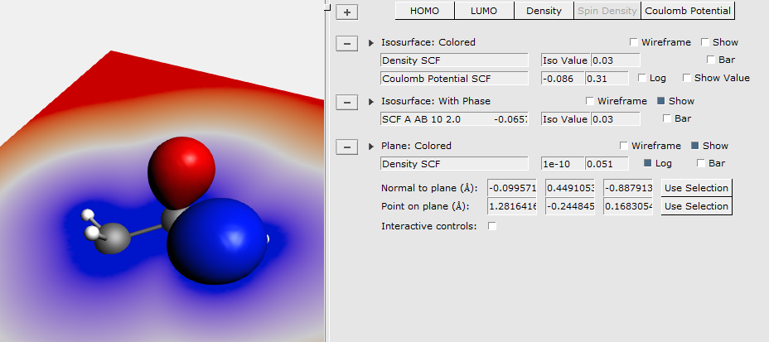Expand the Plane: Colored options triangle
Screen dimensions: 769x342
pos(371,147)
